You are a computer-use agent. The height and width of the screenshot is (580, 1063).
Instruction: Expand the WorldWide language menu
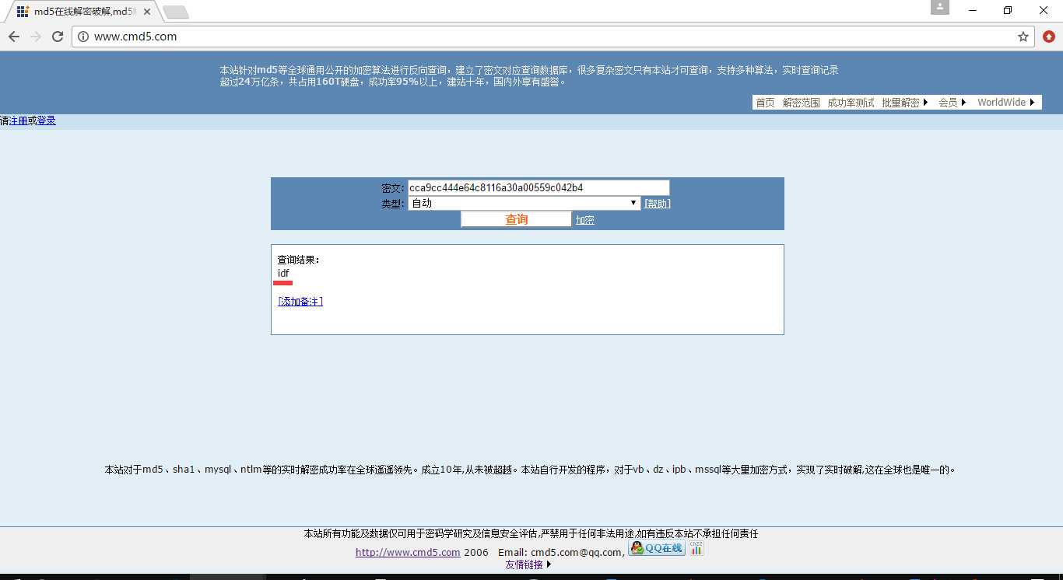(x=1006, y=103)
